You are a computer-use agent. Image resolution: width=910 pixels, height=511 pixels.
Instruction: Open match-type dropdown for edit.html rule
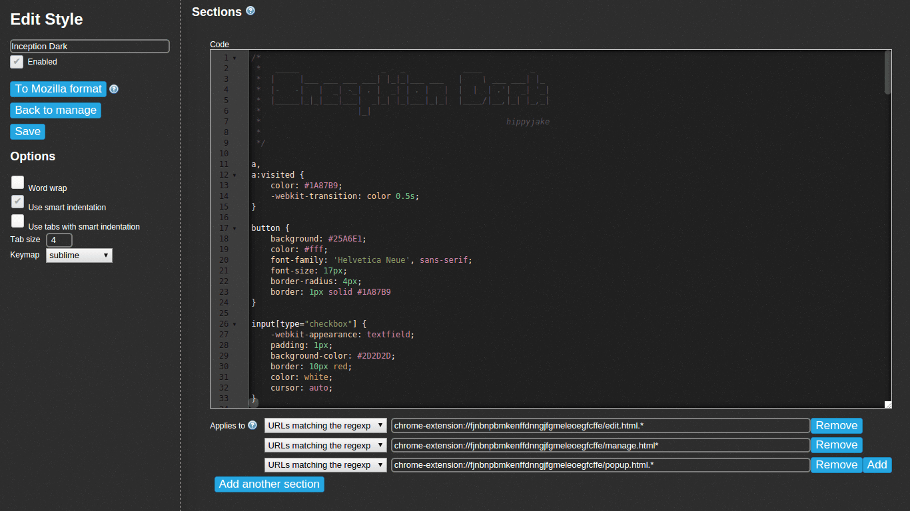tap(325, 426)
